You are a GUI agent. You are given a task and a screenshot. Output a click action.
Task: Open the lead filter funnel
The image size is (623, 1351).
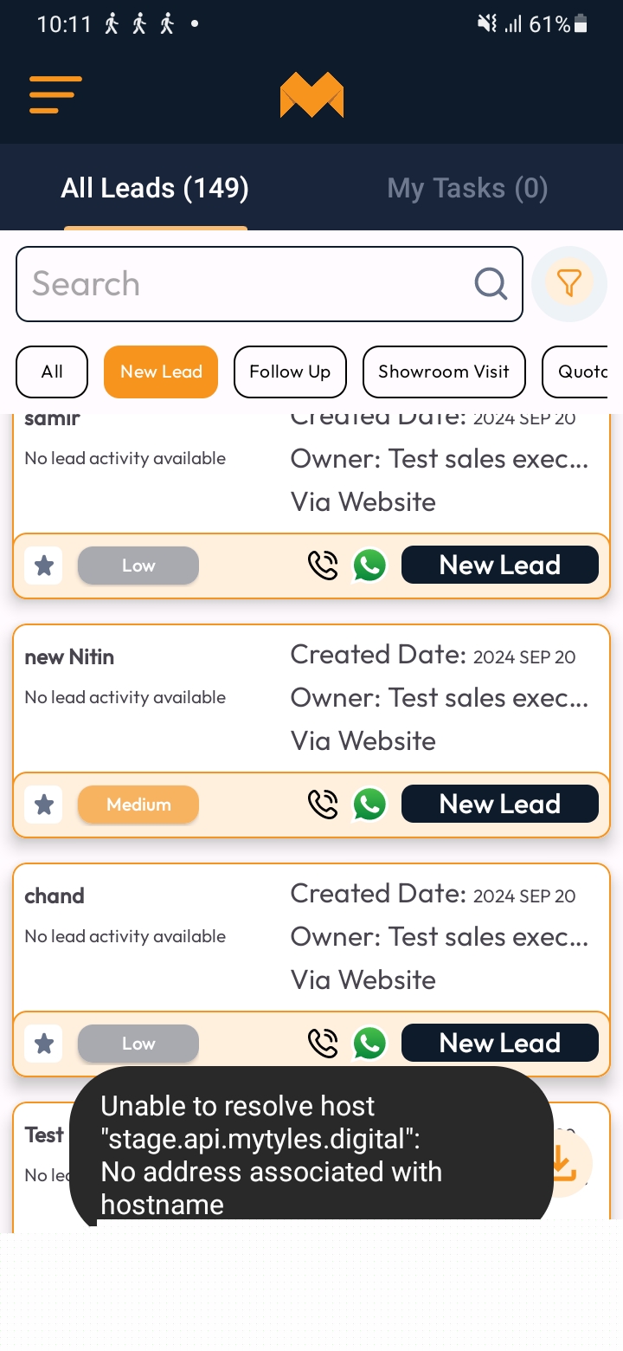point(568,283)
